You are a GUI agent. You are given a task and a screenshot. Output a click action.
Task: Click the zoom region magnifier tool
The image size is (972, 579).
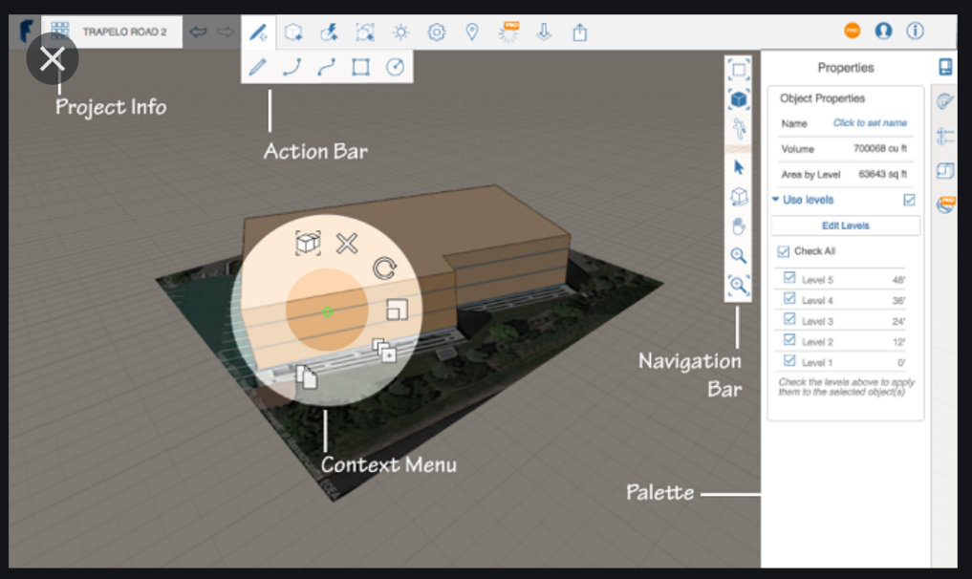[738, 285]
